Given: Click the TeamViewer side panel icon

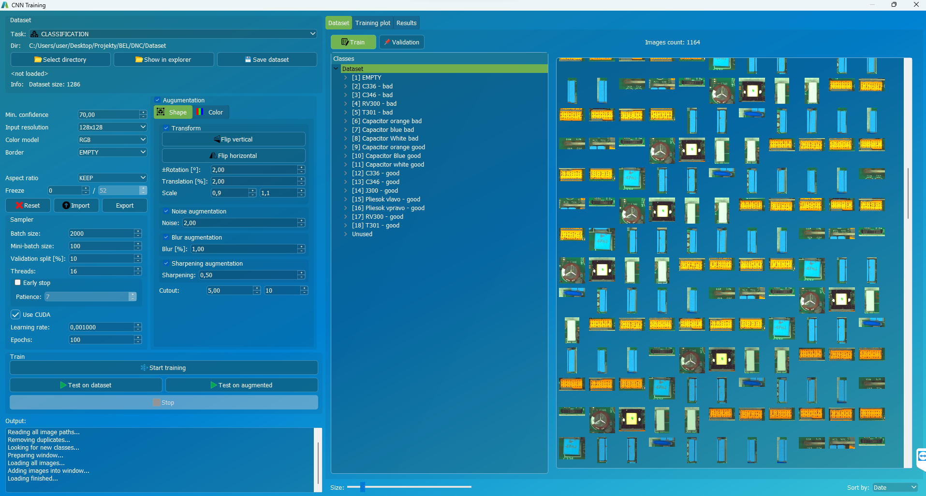Looking at the screenshot, I should pyautogui.click(x=921, y=456).
